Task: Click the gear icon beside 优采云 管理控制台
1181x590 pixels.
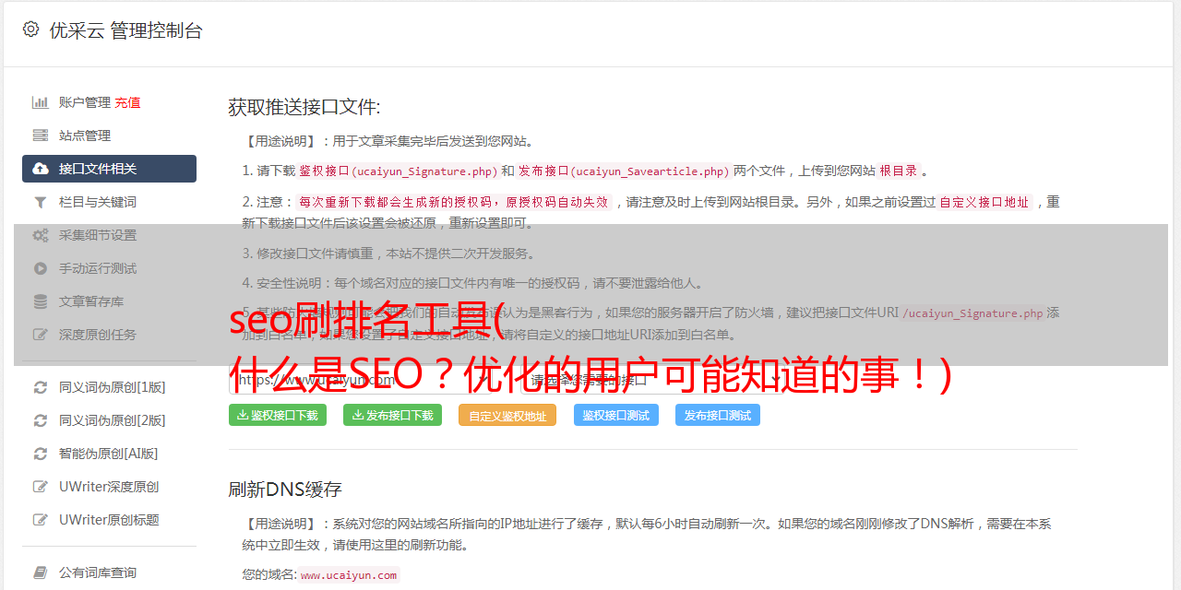Action: pyautogui.click(x=31, y=29)
